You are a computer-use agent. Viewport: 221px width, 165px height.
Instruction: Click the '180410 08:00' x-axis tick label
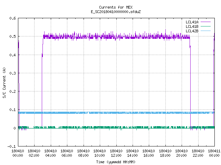[84, 153]
